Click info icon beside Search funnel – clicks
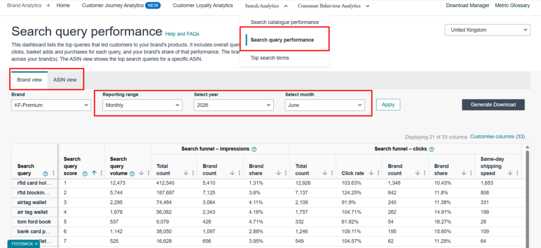Viewport: 541px width, 248px height. (431, 149)
